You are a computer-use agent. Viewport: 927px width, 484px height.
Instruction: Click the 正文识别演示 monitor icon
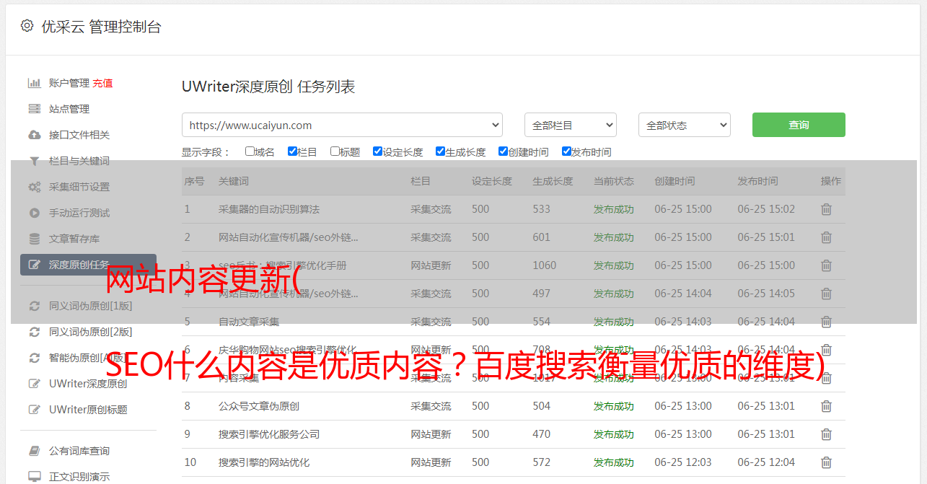point(34,477)
